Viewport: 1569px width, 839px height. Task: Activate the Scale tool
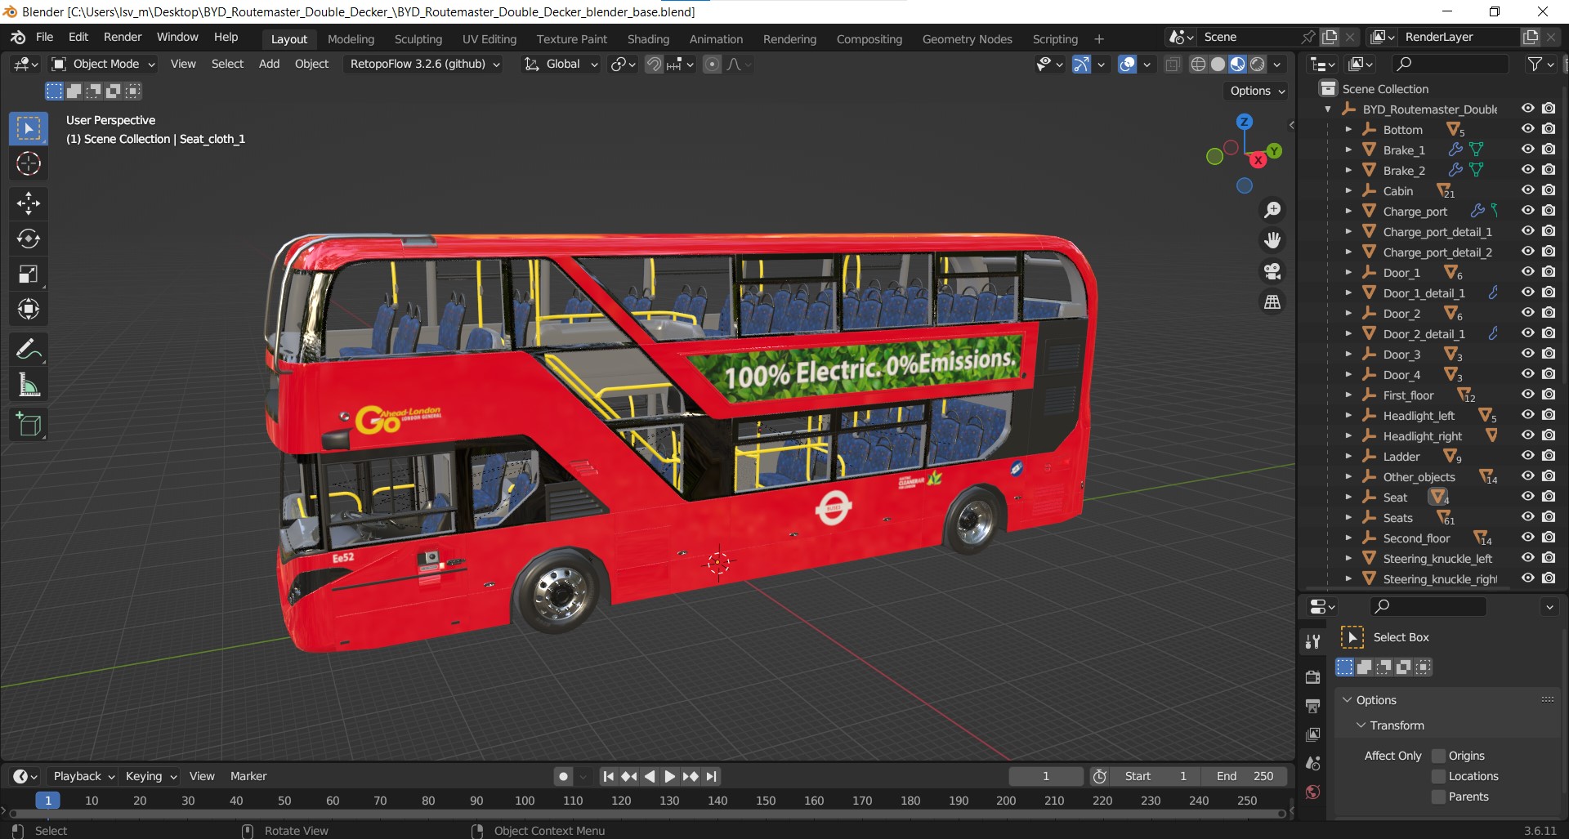pos(29,274)
